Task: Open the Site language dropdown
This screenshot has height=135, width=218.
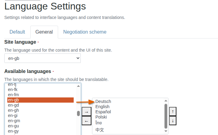Action: (42, 58)
